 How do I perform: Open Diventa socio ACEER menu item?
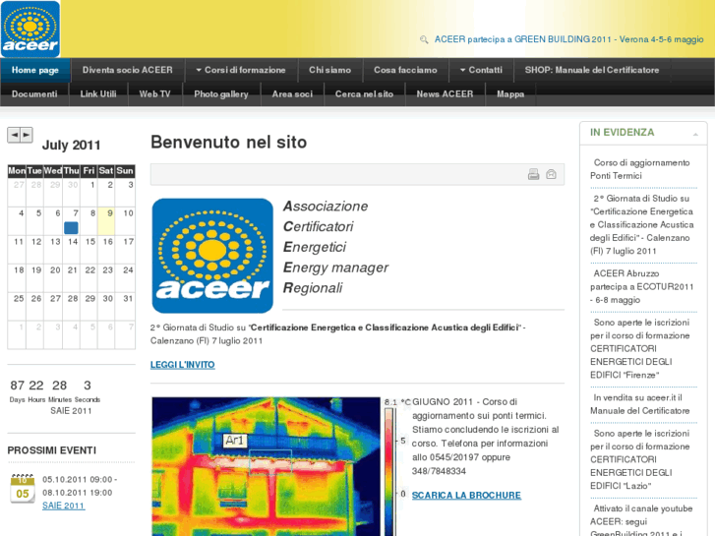tap(128, 70)
